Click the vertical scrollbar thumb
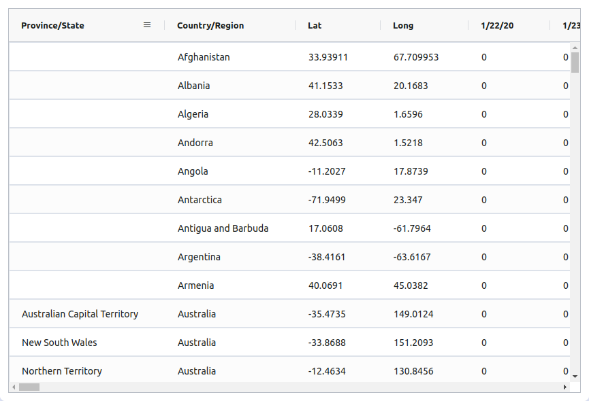Viewport: 589px width, 401px height. tap(575, 63)
